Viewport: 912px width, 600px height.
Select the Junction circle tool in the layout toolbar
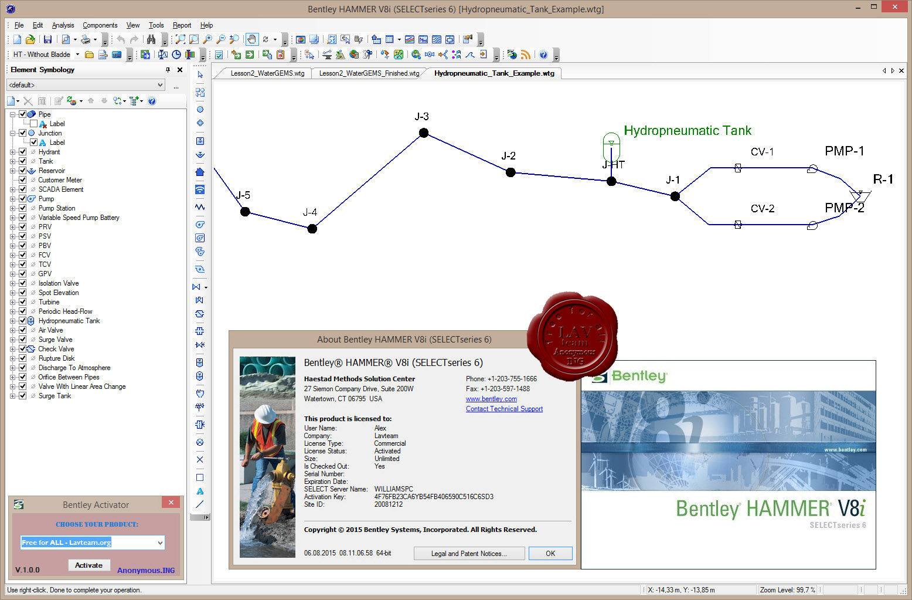(200, 109)
